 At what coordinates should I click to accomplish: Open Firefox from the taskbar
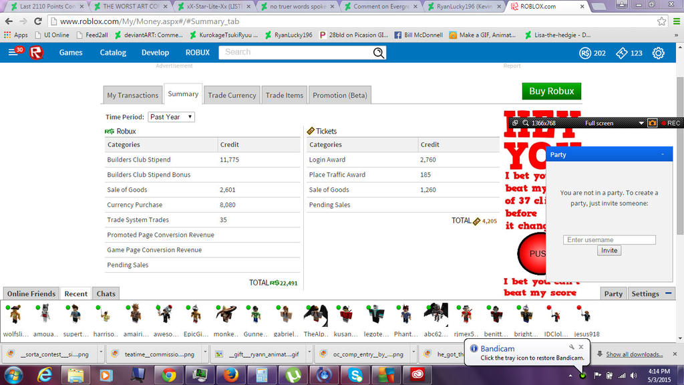coord(230,375)
